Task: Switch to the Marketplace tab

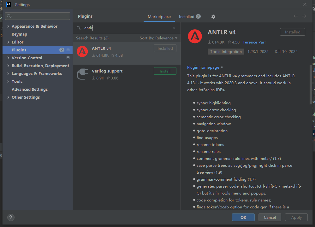Action: point(159,17)
